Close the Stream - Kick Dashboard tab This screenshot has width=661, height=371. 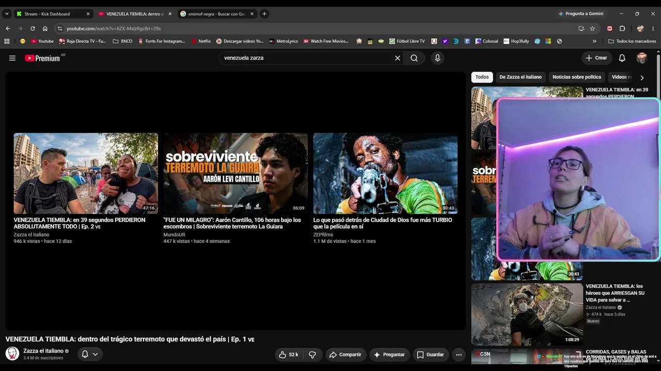coord(88,14)
